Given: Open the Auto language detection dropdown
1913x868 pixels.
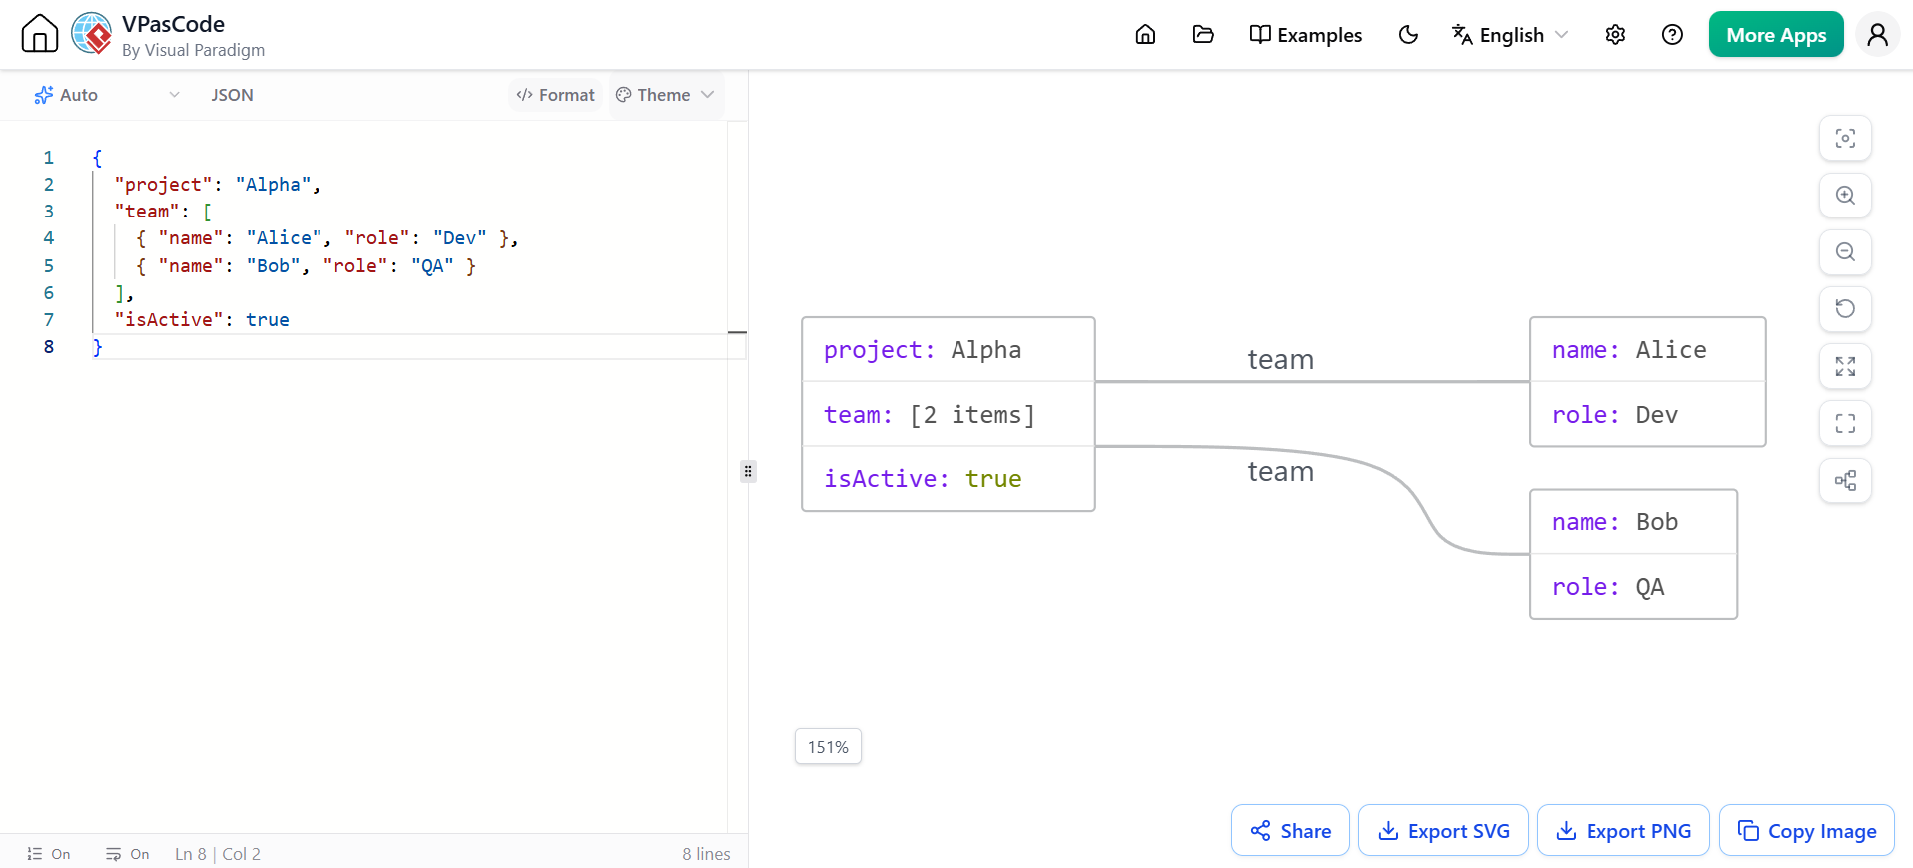Looking at the screenshot, I should point(107,95).
